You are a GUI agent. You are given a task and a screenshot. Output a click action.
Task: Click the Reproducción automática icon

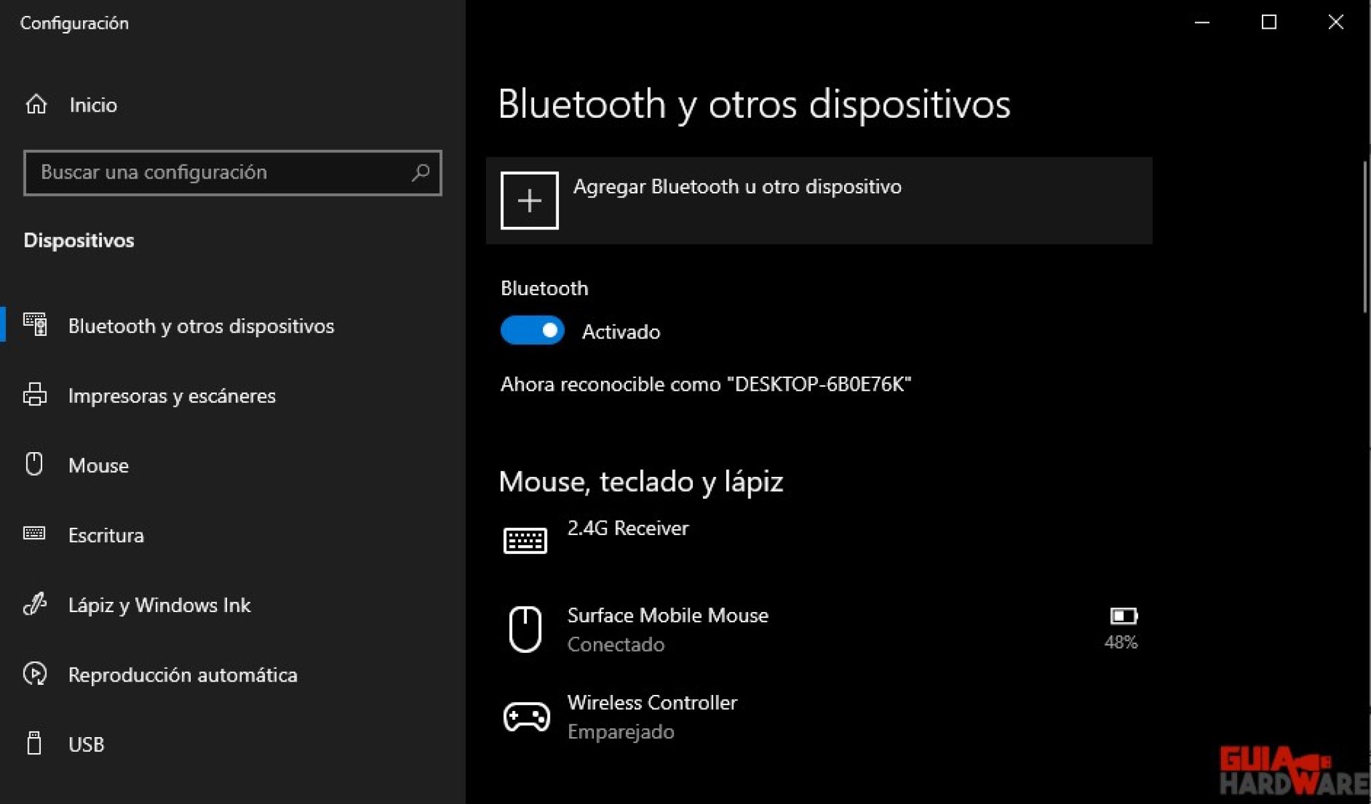(35, 674)
